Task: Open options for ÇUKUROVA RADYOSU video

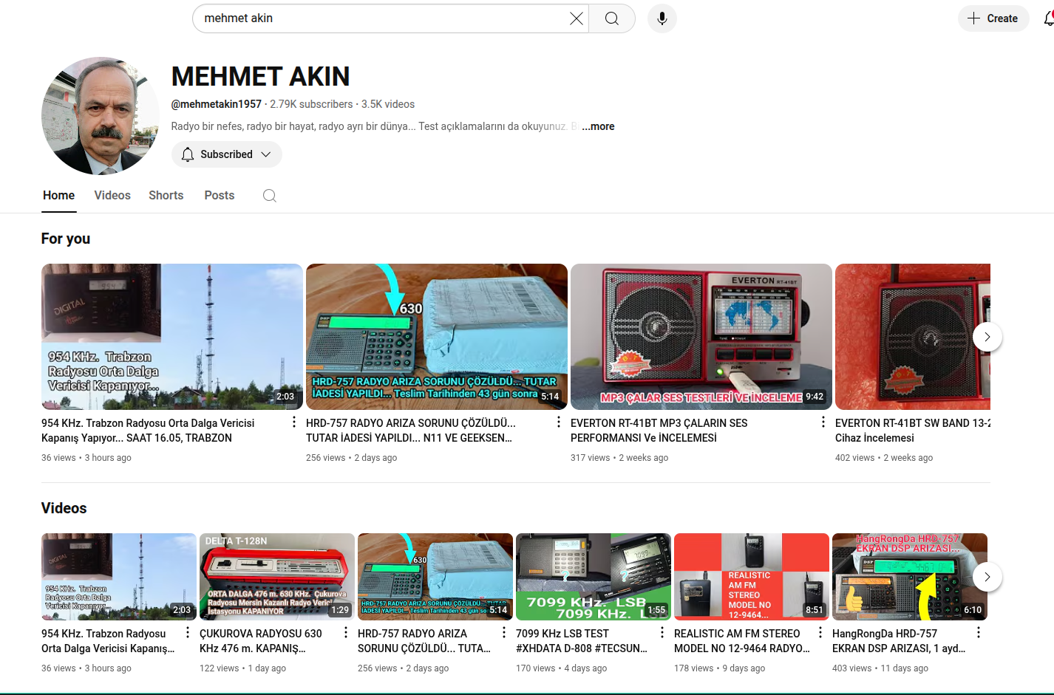Action: pyautogui.click(x=346, y=632)
